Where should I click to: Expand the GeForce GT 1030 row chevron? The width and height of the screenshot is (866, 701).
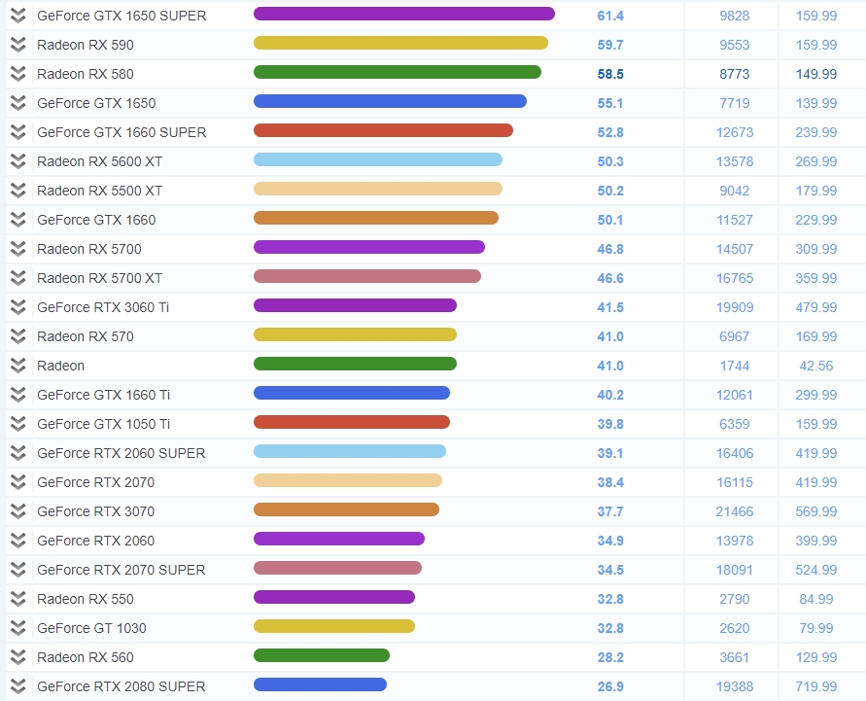click(18, 628)
